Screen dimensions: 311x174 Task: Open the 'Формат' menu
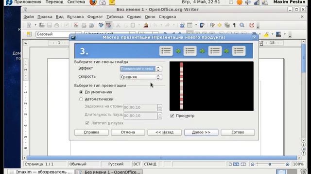pos(95,17)
